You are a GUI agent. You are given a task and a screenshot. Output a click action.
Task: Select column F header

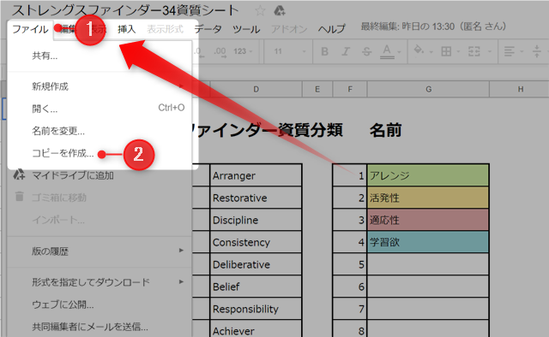[x=350, y=90]
